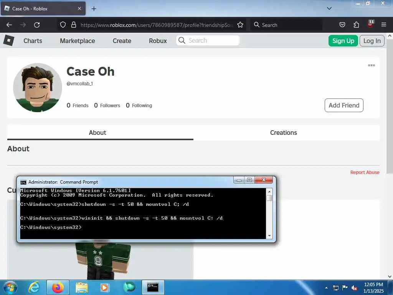Click the network tray icon

(335, 288)
